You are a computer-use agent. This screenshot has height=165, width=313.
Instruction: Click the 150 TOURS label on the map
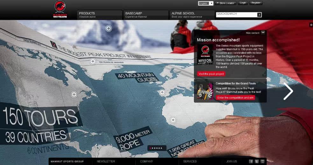pos(40,117)
